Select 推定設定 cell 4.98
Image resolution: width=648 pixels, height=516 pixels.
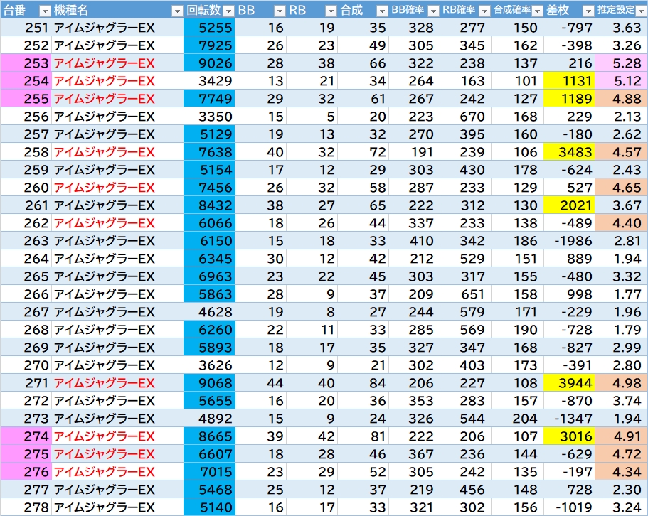621,383
